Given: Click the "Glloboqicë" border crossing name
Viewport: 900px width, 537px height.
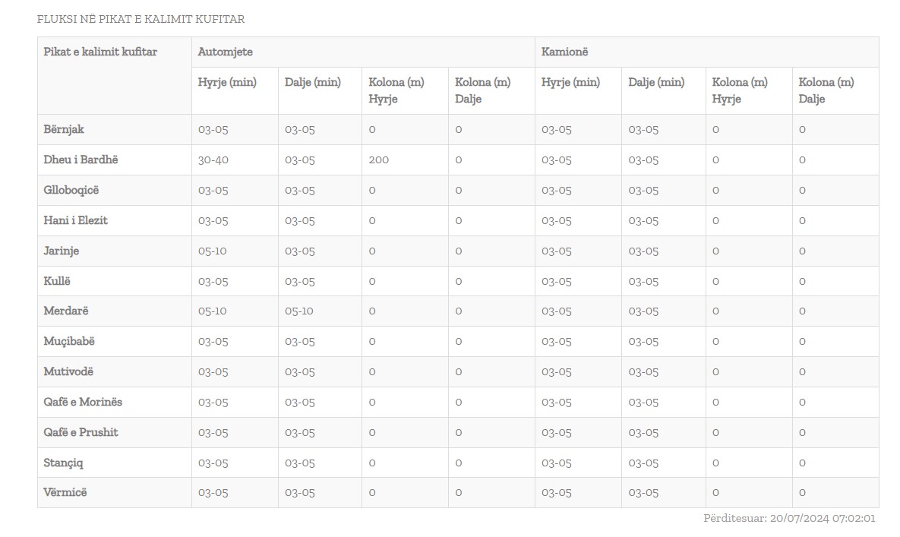Looking at the screenshot, I should coord(71,190).
